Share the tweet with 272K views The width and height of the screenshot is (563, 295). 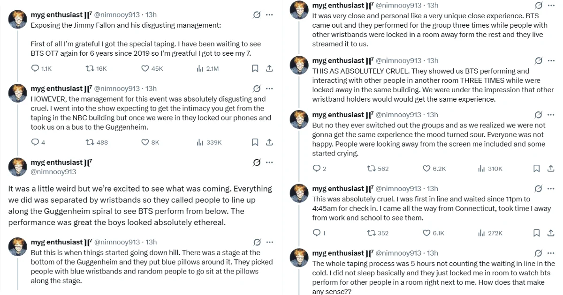[x=551, y=233]
